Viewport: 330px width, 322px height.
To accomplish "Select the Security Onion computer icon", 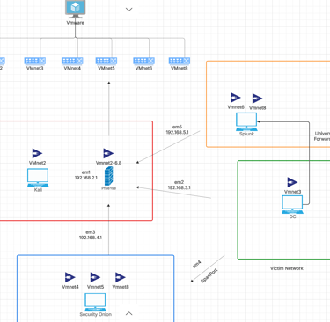I will [95, 302].
